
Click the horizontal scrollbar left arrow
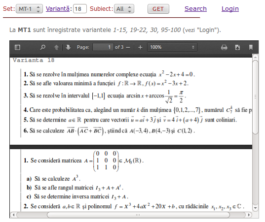pyautogui.click(x=13, y=215)
